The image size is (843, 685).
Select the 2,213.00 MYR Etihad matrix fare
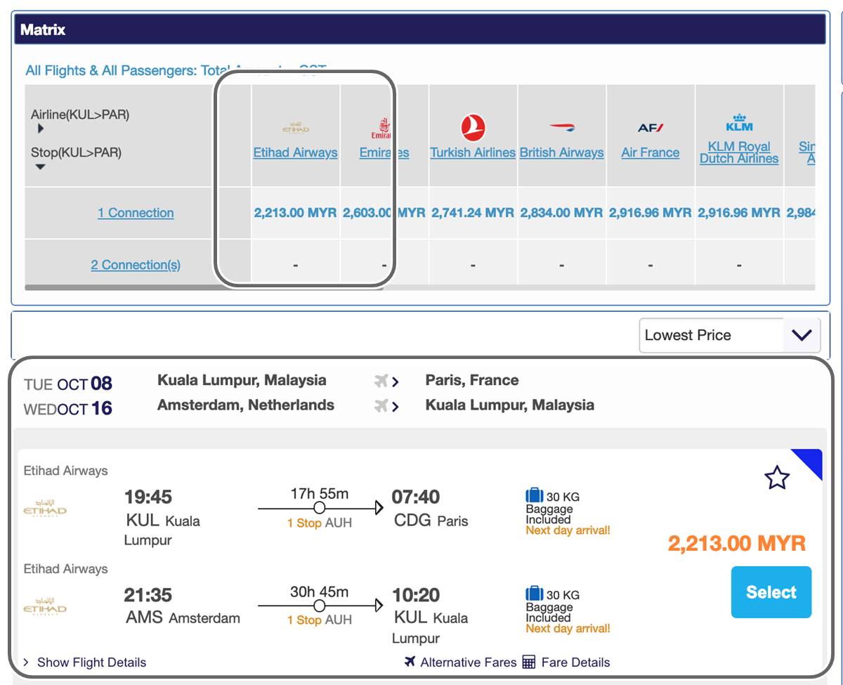tap(295, 213)
